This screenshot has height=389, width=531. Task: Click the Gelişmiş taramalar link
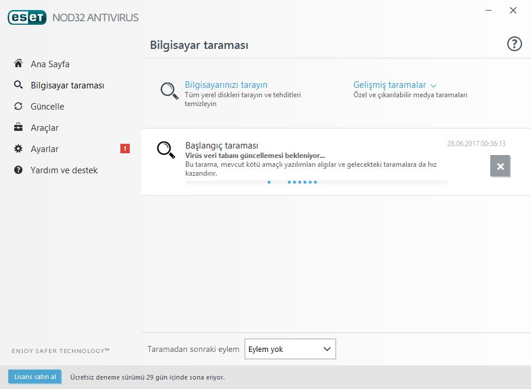(x=390, y=84)
